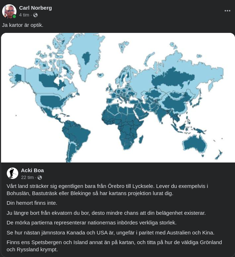
Task: Click the sentence starting "De mörka partierna"
Action: coord(91,223)
